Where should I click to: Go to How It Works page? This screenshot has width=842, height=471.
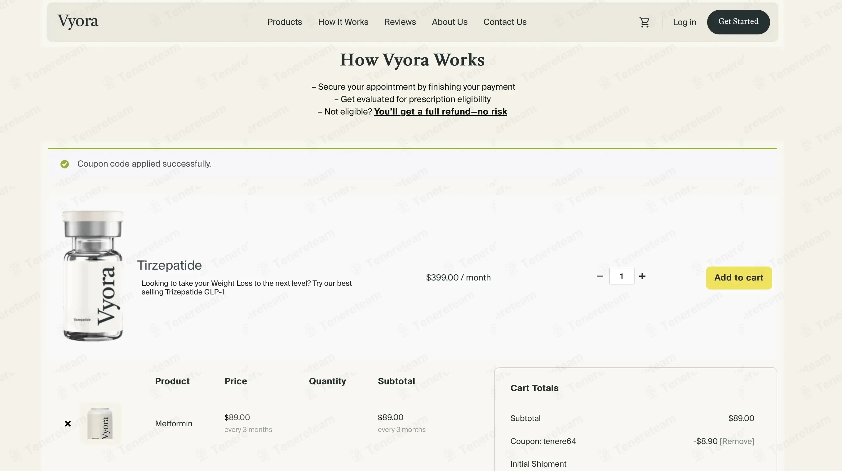tap(343, 22)
